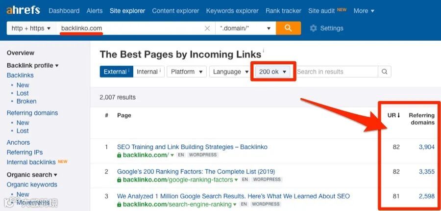This screenshot has height=211, width=441.
Task: Click the Settings link
Action: [x=332, y=28]
